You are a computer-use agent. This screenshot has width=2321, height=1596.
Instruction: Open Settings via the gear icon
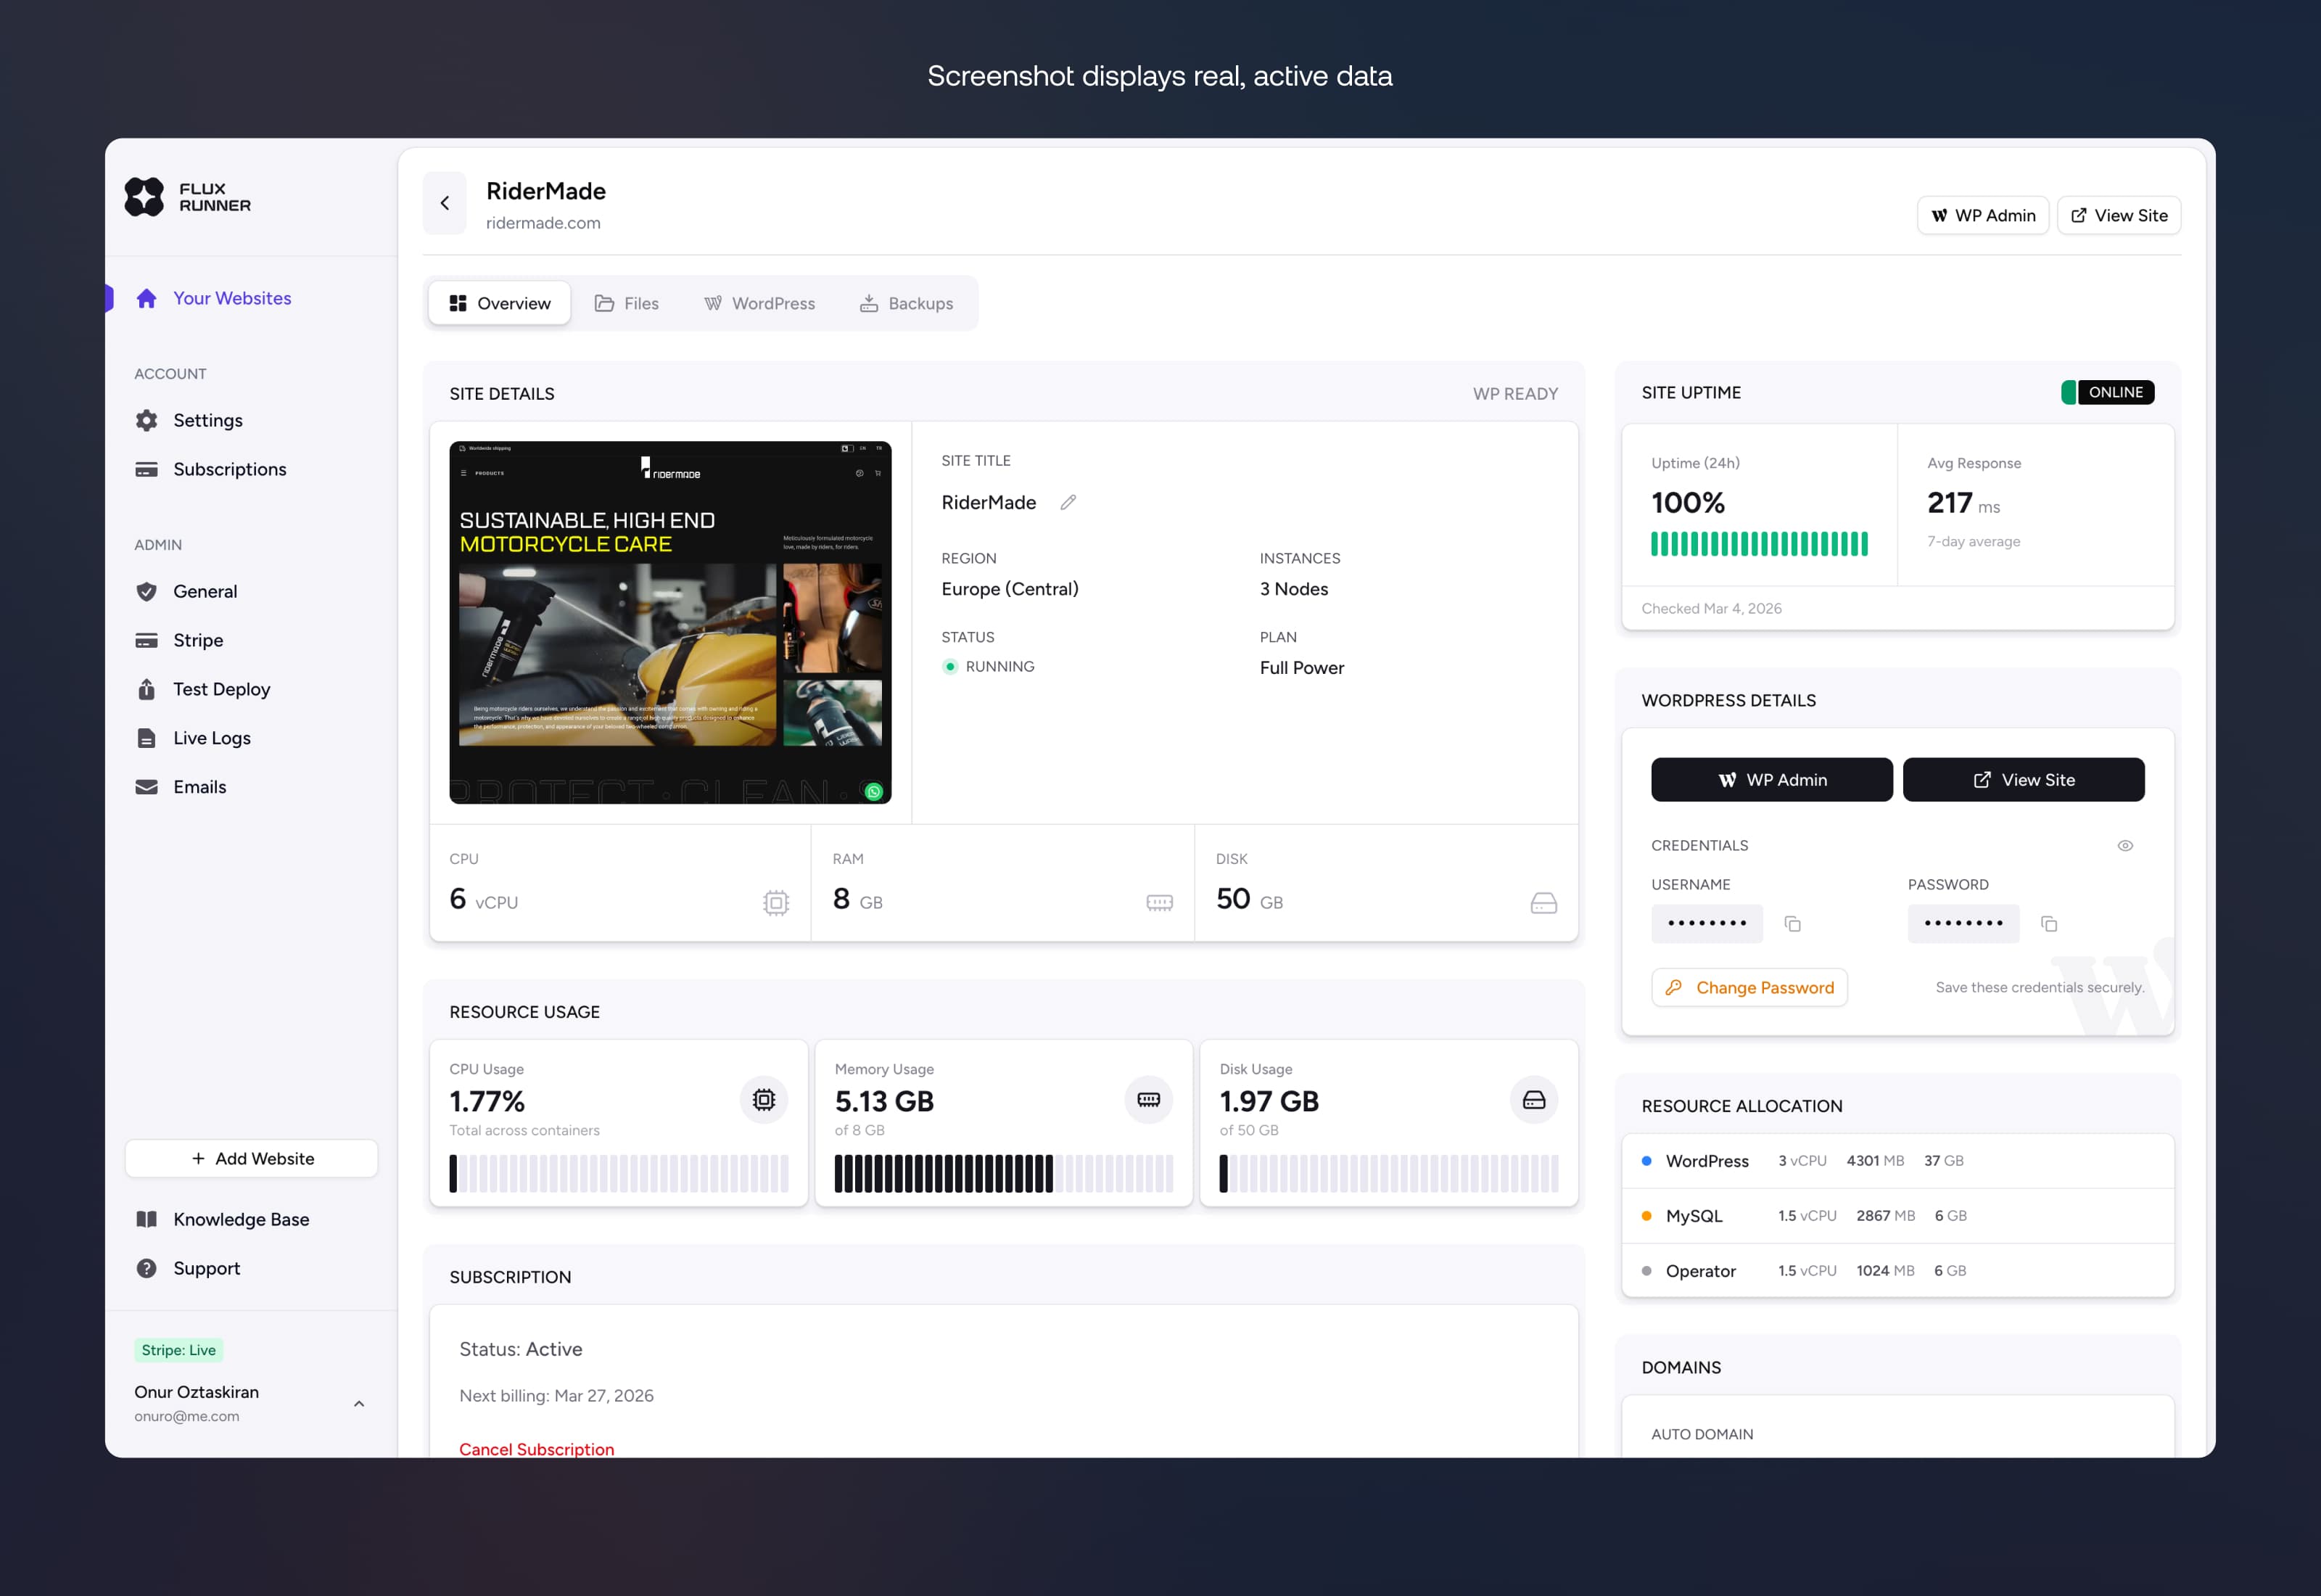coord(147,420)
